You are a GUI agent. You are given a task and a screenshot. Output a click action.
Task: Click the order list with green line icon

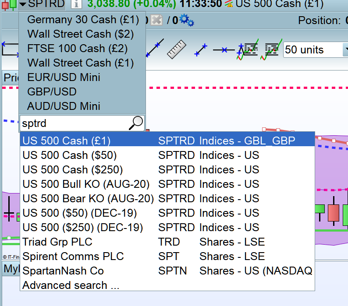[271, 49]
